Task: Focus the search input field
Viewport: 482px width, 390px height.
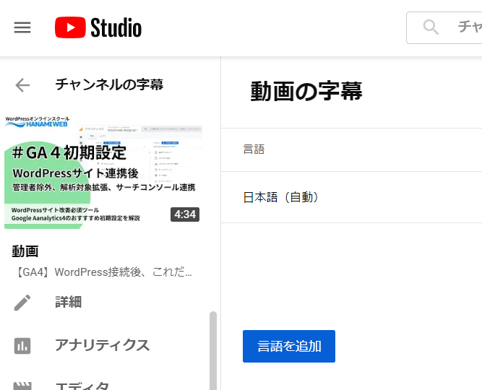Action: pos(466,27)
